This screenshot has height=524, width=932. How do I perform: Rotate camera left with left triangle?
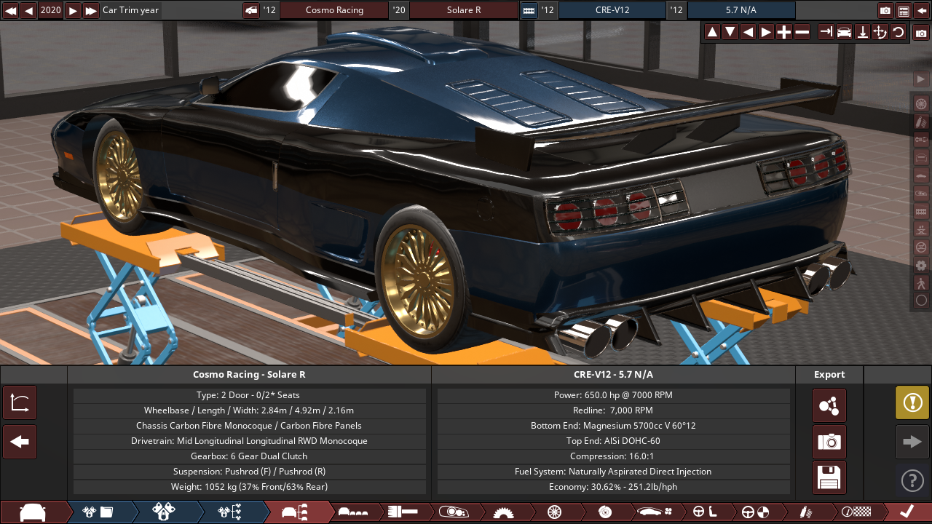click(x=748, y=32)
